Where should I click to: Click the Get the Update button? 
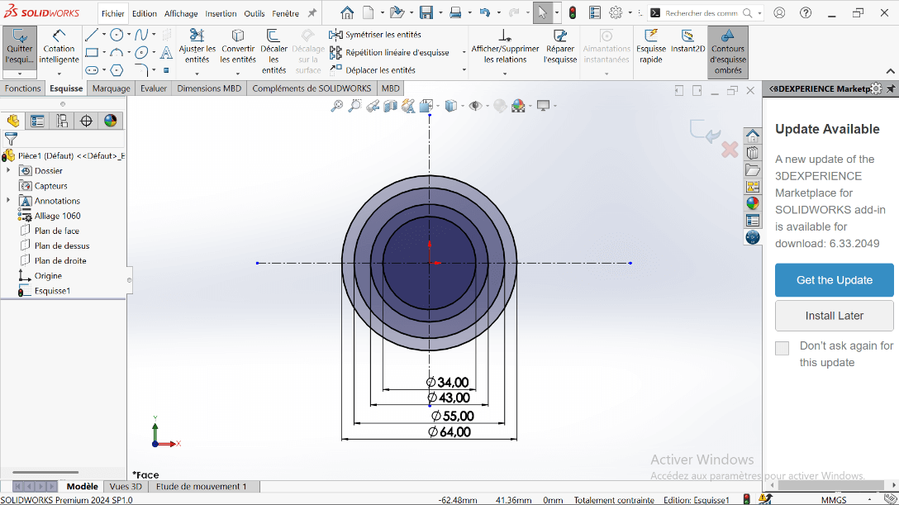click(x=834, y=280)
